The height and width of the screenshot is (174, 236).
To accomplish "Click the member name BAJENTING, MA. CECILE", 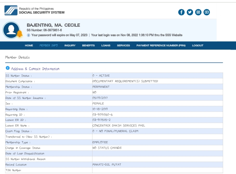I will point(53,25).
